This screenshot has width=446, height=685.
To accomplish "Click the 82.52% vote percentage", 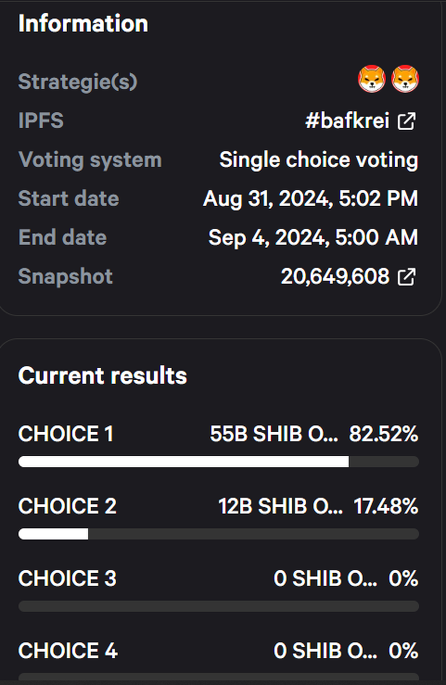I will pyautogui.click(x=384, y=434).
